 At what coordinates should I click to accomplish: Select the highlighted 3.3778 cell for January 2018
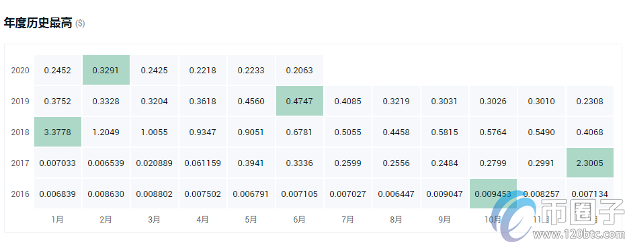click(57, 132)
